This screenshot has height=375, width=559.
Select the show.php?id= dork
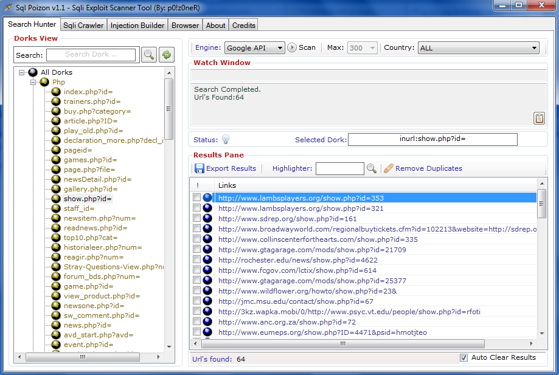coord(88,199)
